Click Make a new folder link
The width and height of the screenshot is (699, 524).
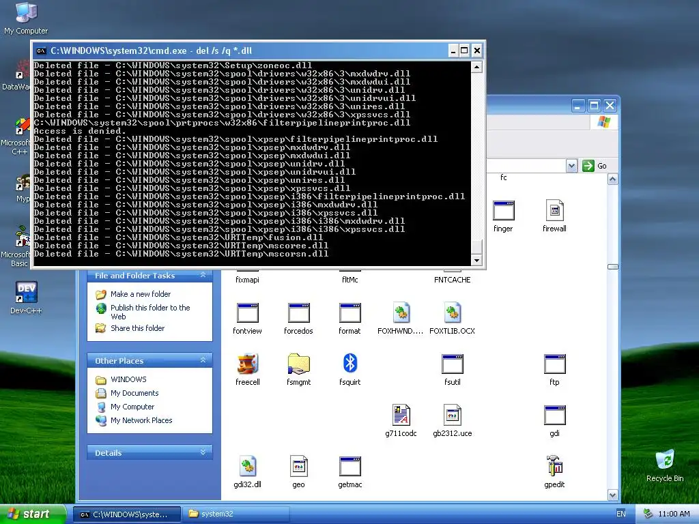tap(141, 294)
